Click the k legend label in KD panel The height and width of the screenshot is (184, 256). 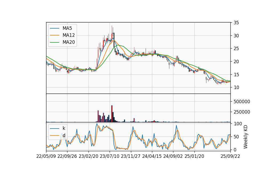[64, 128]
